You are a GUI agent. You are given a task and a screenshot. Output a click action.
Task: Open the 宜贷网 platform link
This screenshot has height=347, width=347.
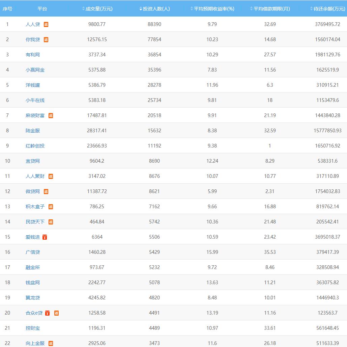click(33, 161)
